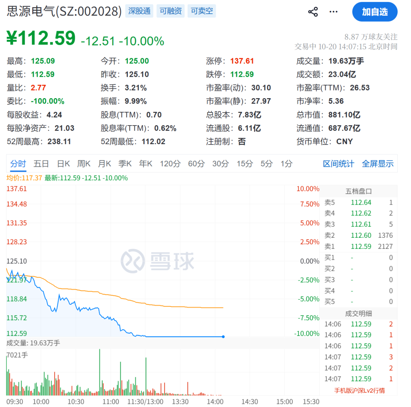Select the 5分 tab
This screenshot has width=411, height=407.
point(266,164)
